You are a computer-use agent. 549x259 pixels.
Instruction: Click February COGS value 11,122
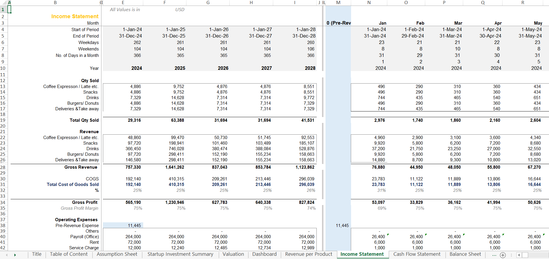click(x=416, y=179)
